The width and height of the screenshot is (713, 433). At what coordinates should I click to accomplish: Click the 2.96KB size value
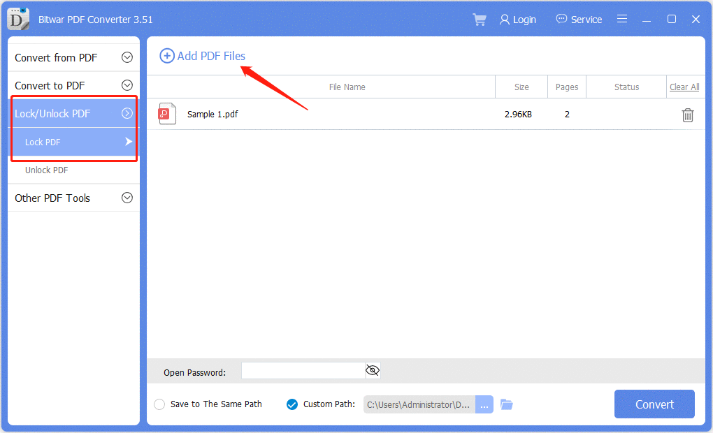click(518, 114)
